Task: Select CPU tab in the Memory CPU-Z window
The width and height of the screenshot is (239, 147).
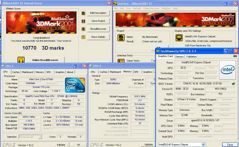Action: tap(93, 72)
